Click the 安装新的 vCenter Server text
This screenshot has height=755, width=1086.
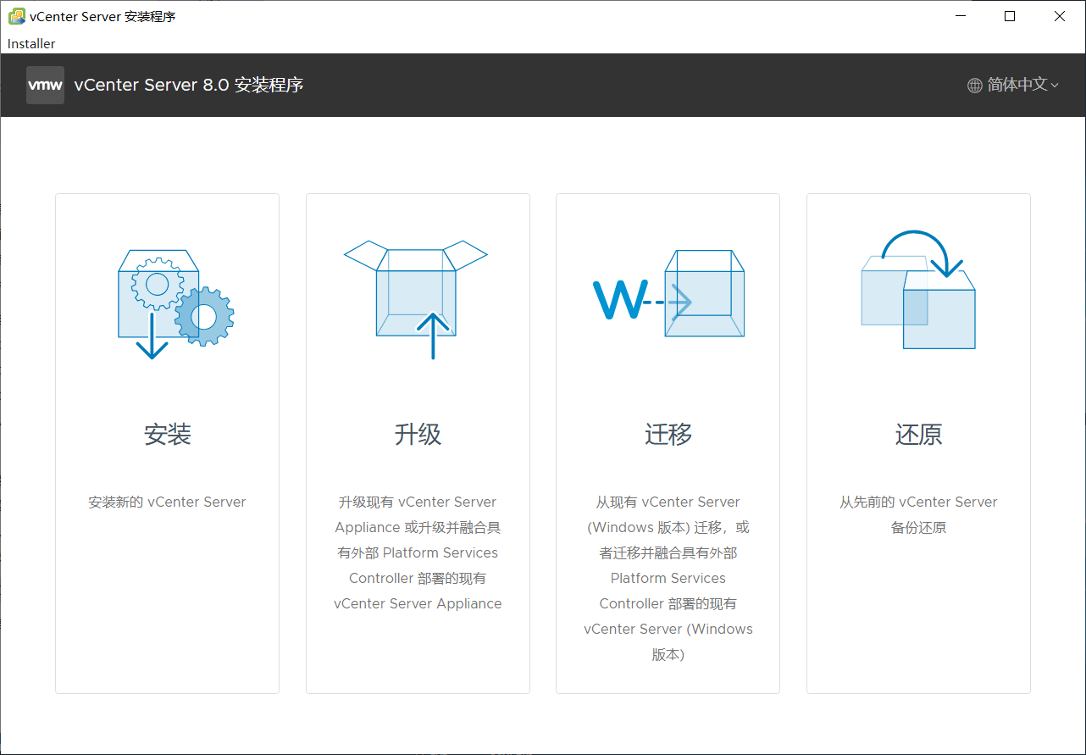coord(167,502)
